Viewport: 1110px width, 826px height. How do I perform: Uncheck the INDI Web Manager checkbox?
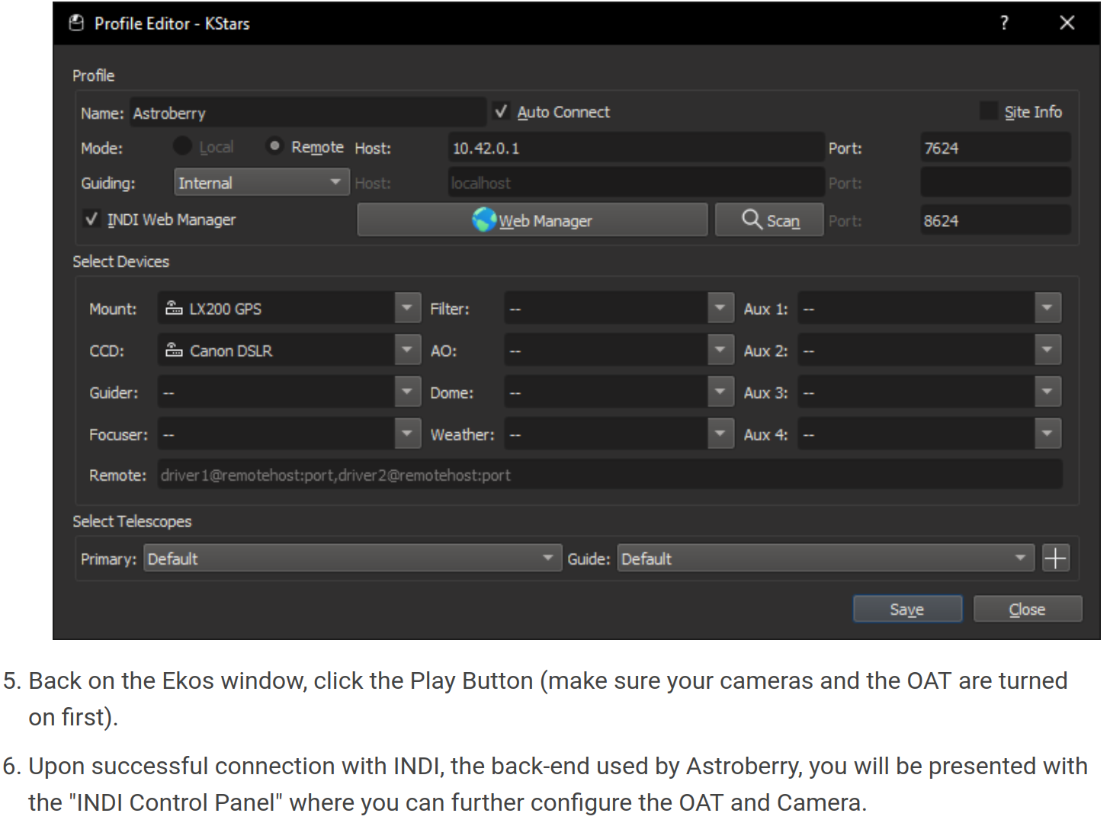91,219
